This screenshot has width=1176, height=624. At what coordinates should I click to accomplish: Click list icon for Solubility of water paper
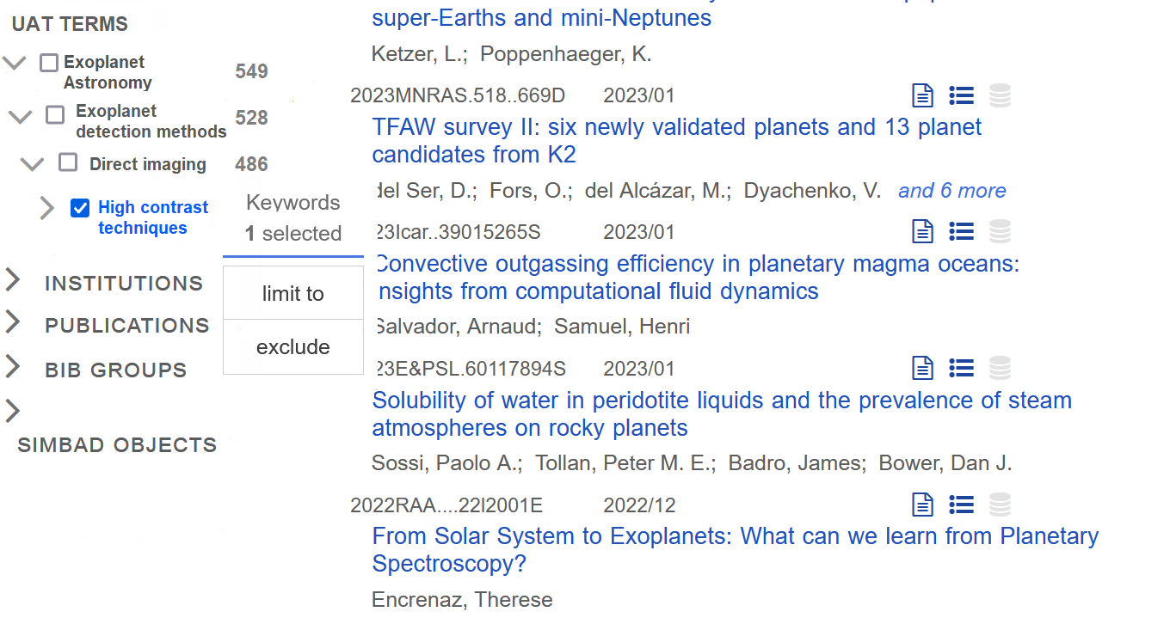coord(961,369)
